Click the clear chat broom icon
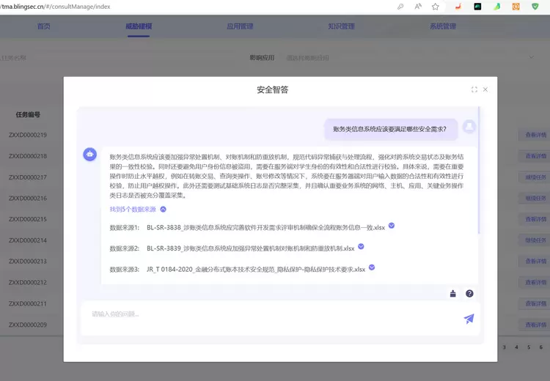550x381 pixels. [453, 294]
